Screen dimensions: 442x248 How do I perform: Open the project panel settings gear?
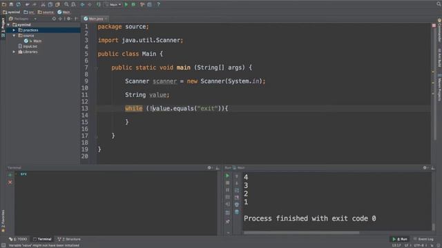[x=68, y=19]
